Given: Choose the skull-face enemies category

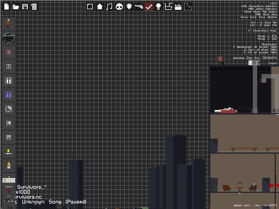Looking at the screenshot, I should point(119,7).
